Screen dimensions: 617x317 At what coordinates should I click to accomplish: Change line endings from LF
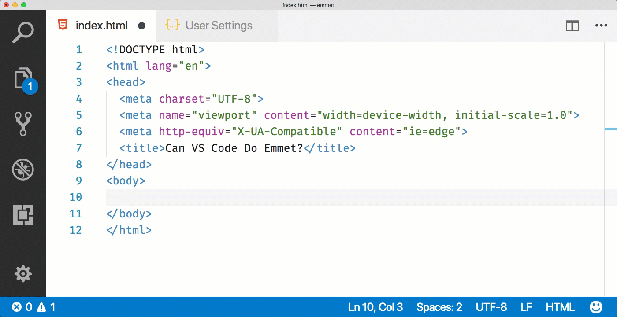(526, 307)
